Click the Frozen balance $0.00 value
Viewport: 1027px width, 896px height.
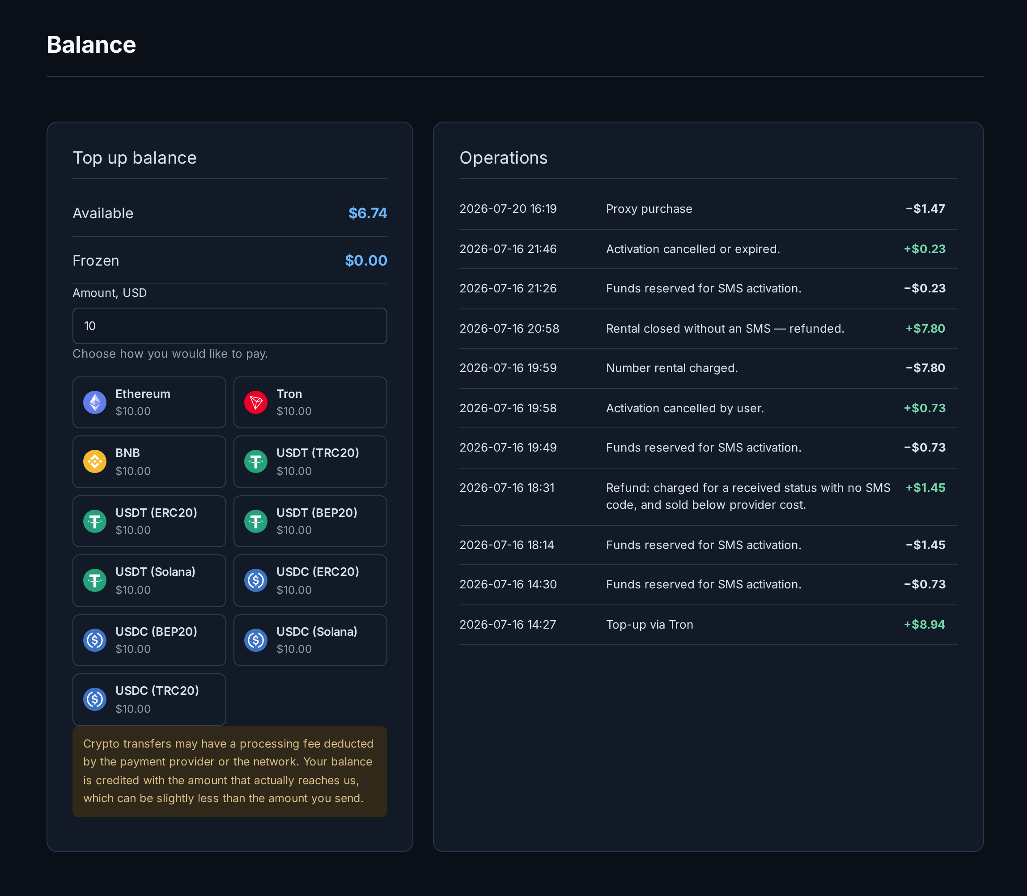pyautogui.click(x=366, y=261)
